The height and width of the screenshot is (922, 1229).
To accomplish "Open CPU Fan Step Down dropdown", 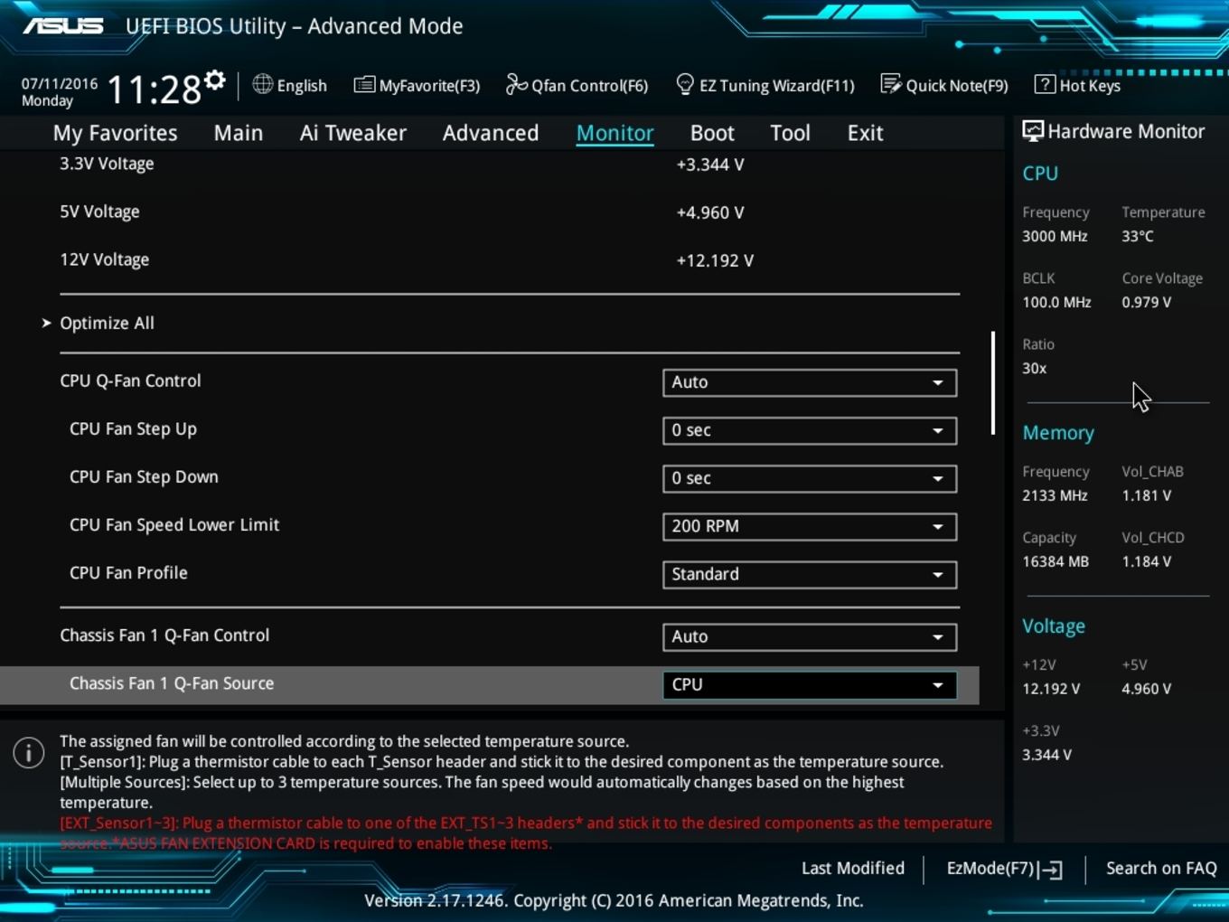I will (810, 478).
